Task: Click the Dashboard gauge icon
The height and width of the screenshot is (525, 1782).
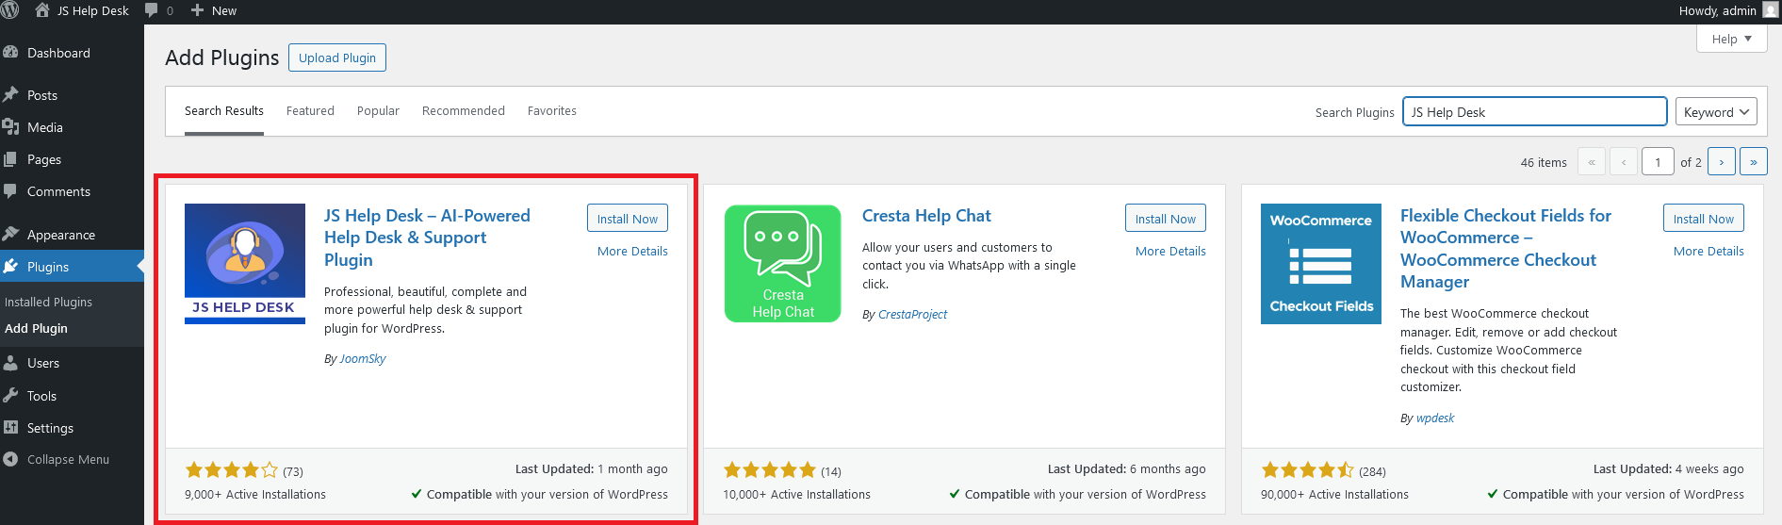Action: tap(11, 53)
